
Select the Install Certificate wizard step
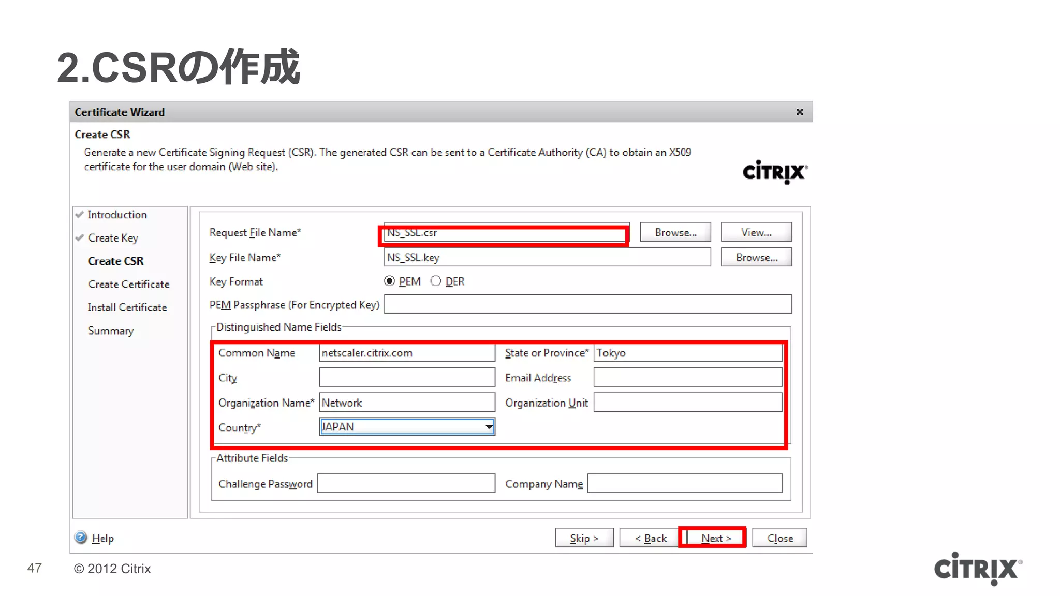[127, 307]
